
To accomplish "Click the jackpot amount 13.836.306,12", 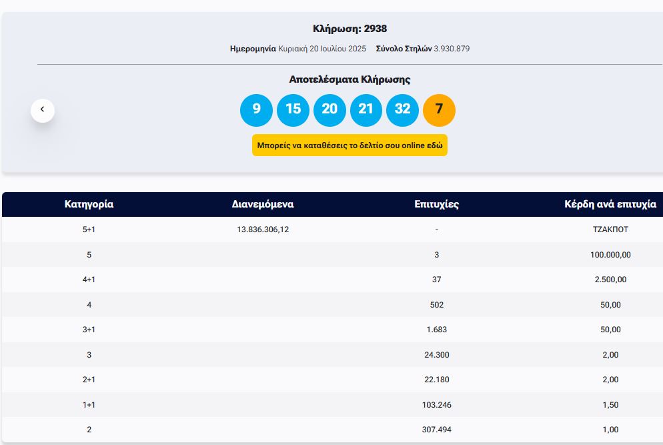I will [263, 230].
